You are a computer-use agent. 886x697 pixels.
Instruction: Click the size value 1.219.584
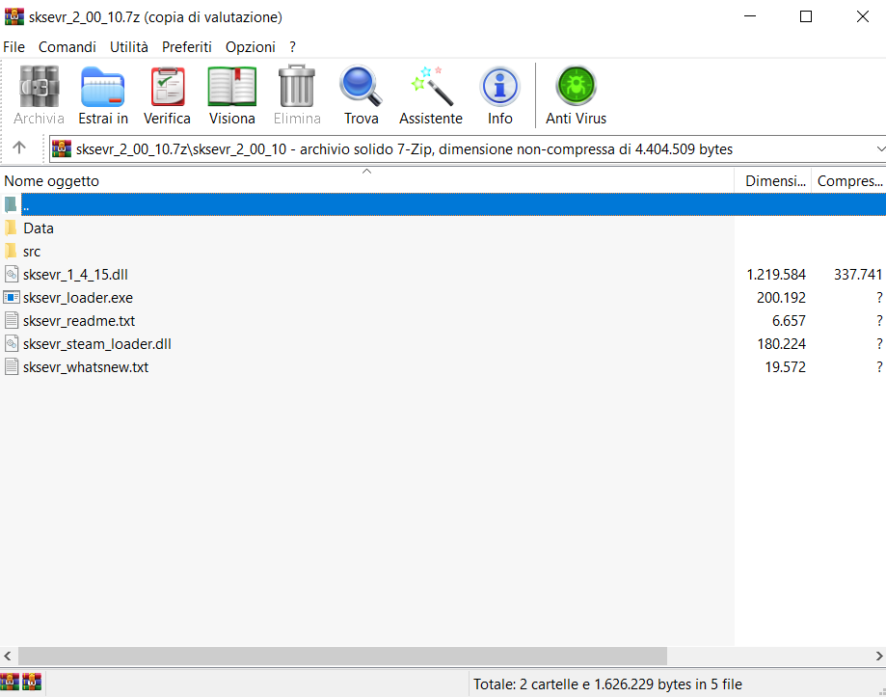tap(776, 275)
